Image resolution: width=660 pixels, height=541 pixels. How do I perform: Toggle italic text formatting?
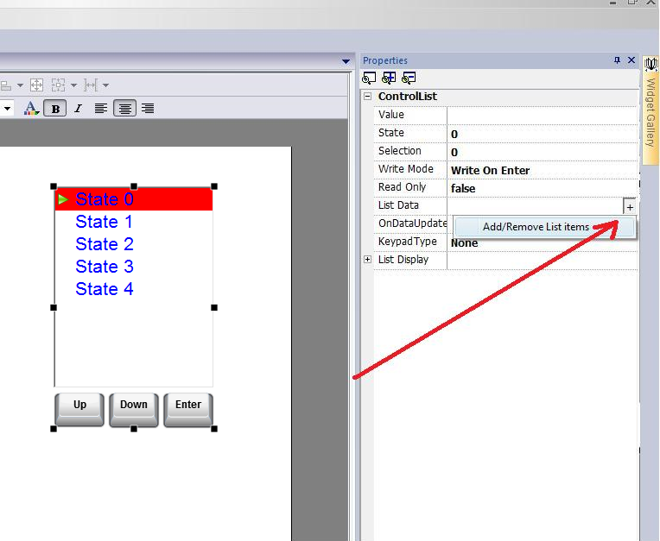coord(79,109)
